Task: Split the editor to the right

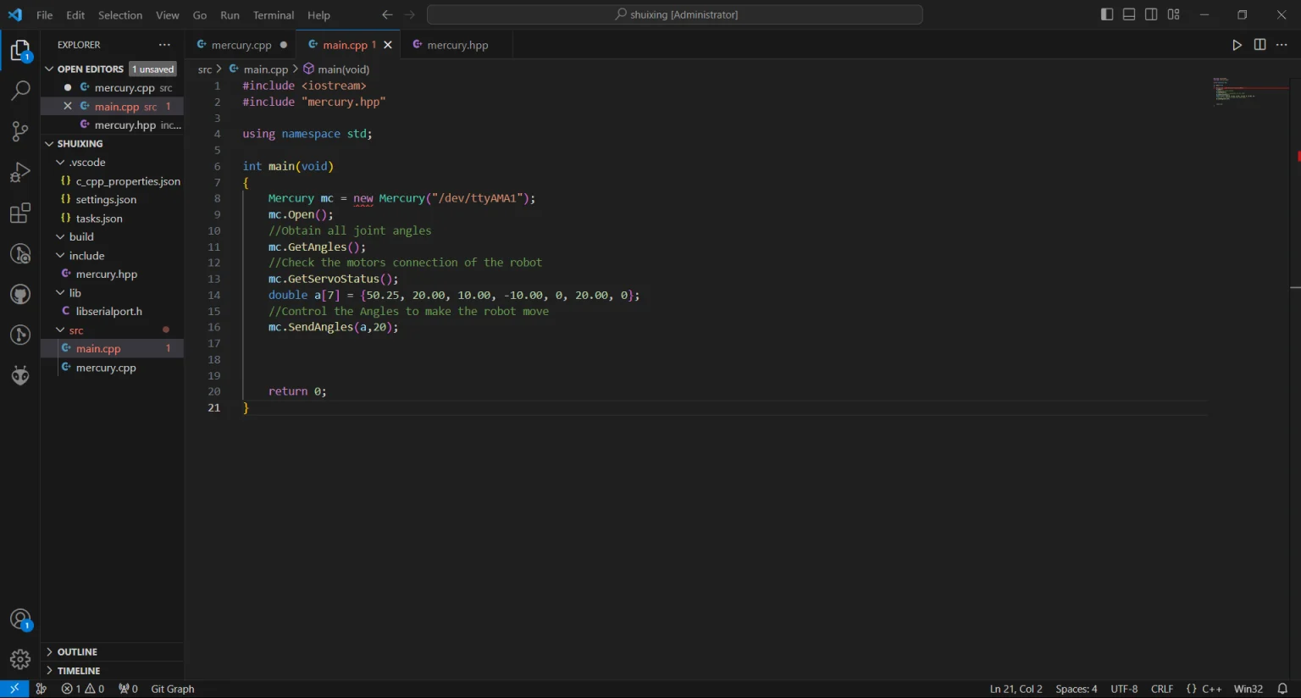Action: 1259,45
